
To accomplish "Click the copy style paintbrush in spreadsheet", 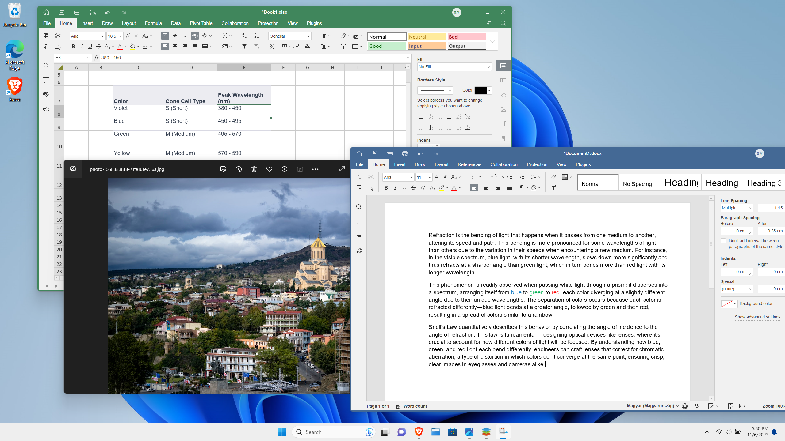I will pos(343,47).
